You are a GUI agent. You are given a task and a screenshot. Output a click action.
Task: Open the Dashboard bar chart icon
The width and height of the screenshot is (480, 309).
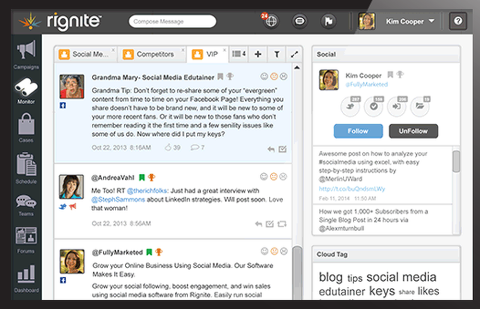click(x=26, y=274)
